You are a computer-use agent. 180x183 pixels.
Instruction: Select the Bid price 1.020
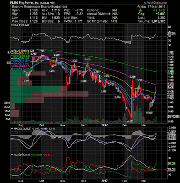point(55,18)
